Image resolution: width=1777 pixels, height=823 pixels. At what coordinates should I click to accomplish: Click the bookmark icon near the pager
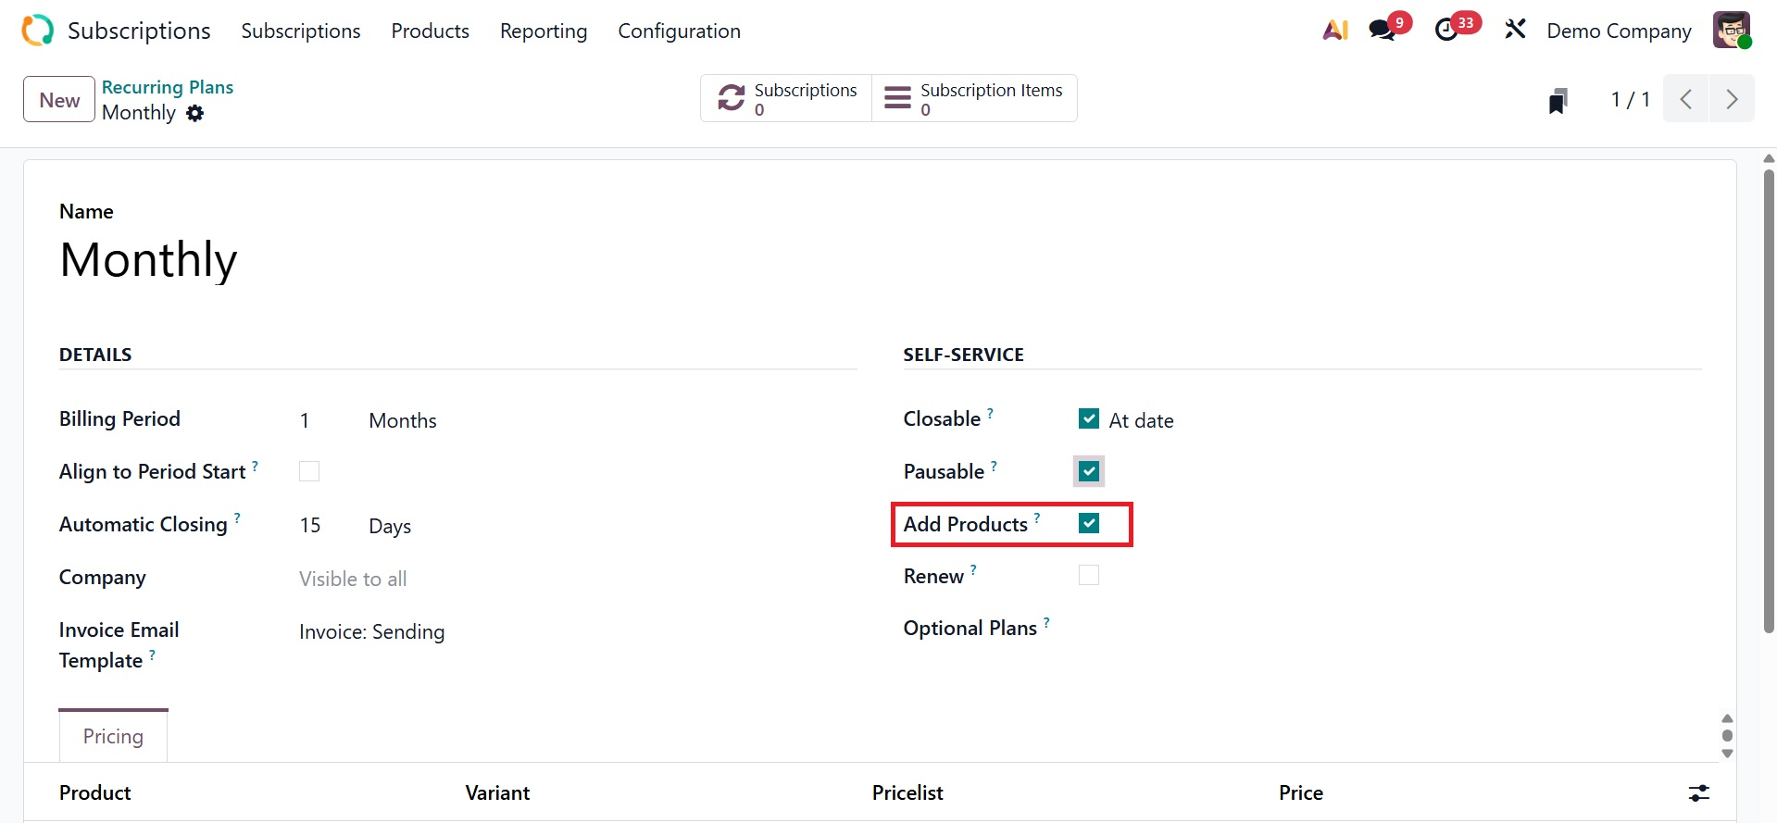click(1558, 100)
